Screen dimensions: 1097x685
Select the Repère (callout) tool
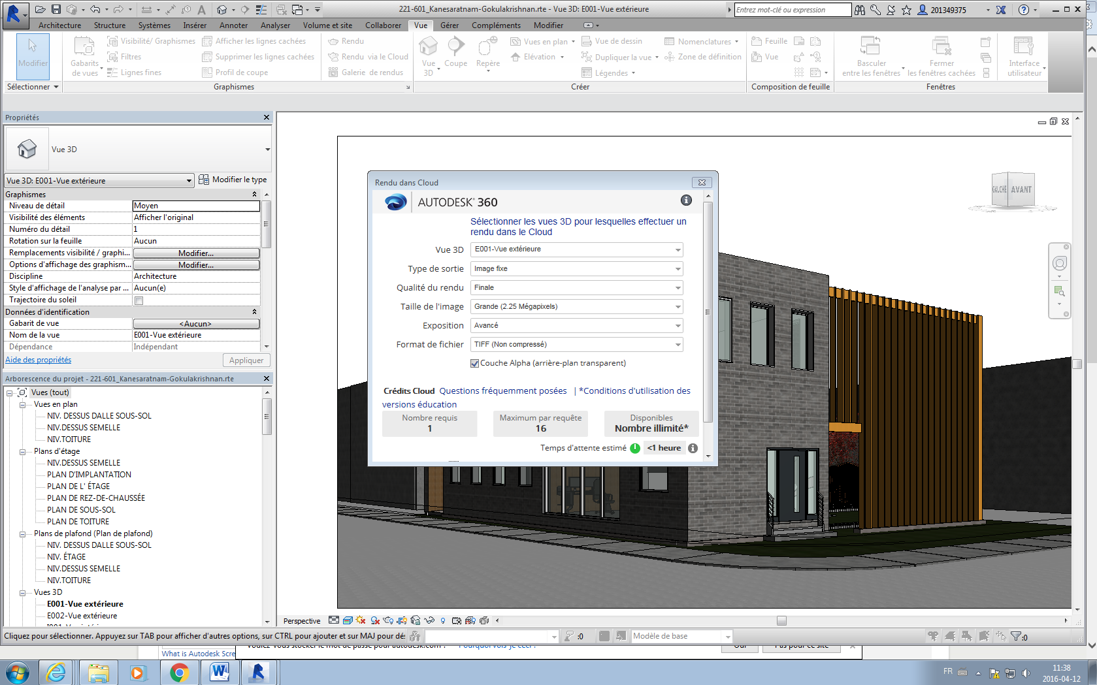[x=487, y=52]
